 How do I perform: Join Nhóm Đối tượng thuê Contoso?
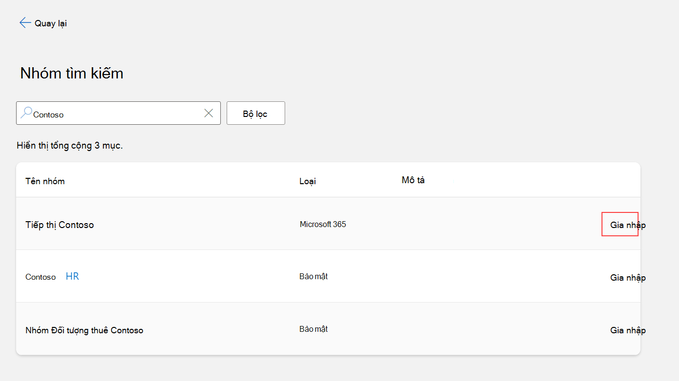pos(628,330)
